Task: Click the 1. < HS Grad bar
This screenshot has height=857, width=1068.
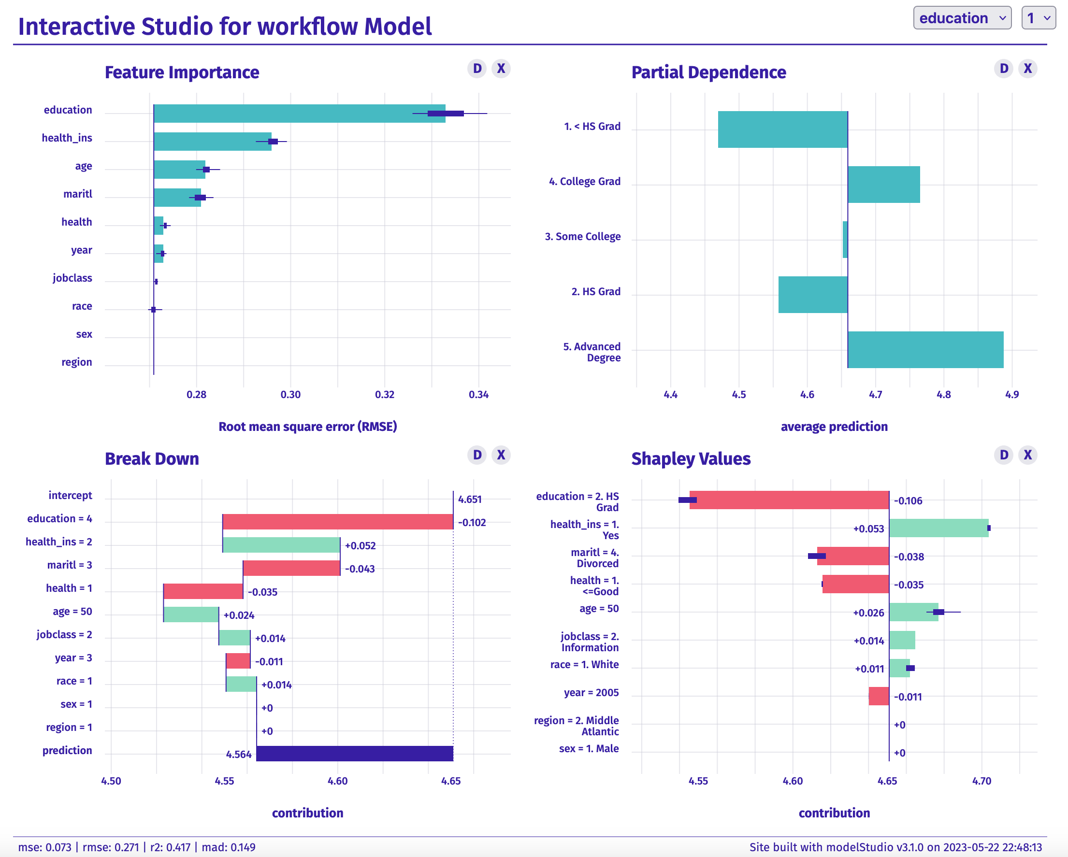Action: point(783,129)
